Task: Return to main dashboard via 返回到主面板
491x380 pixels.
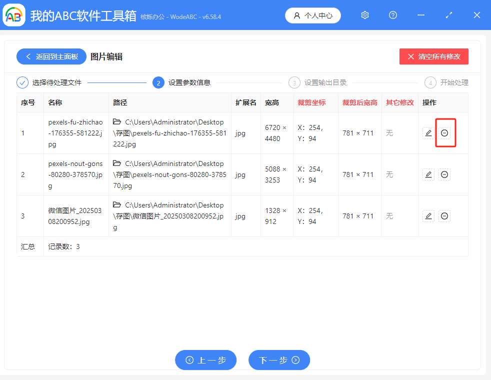Action: pyautogui.click(x=51, y=56)
